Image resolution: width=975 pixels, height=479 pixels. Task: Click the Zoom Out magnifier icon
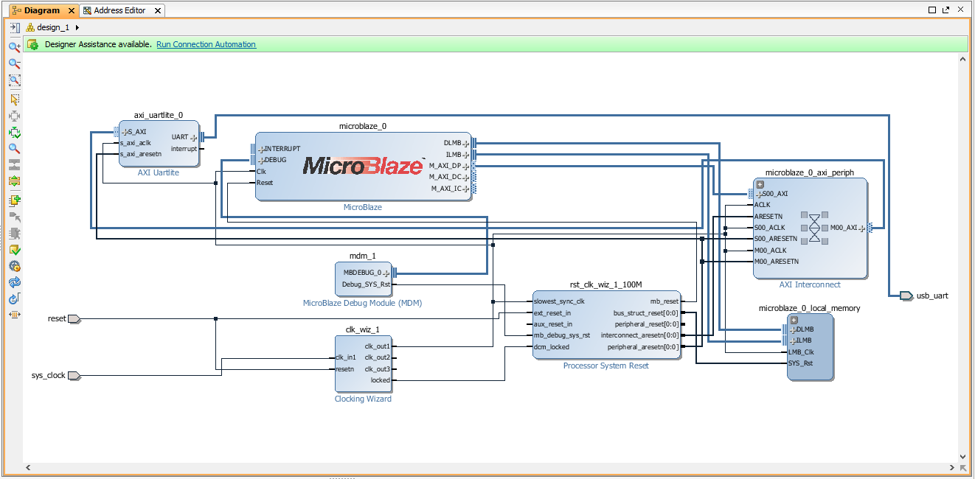(14, 63)
